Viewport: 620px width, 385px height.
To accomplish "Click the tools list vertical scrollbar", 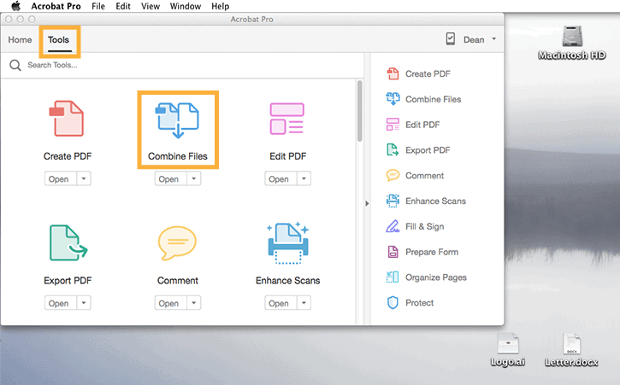I will pyautogui.click(x=359, y=111).
